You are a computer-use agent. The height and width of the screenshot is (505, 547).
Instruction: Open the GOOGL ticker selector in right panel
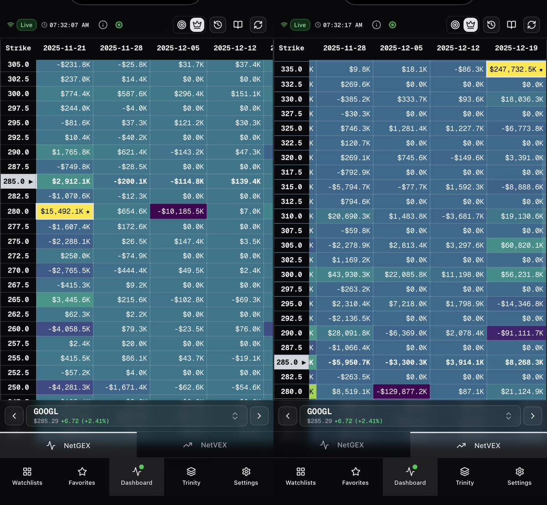pyautogui.click(x=410, y=416)
